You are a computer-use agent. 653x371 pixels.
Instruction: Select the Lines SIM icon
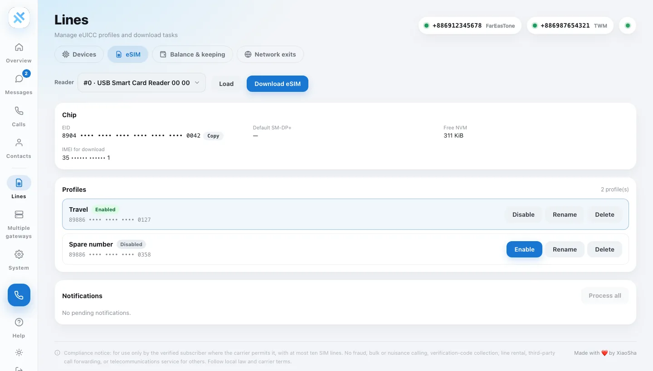coord(19,183)
